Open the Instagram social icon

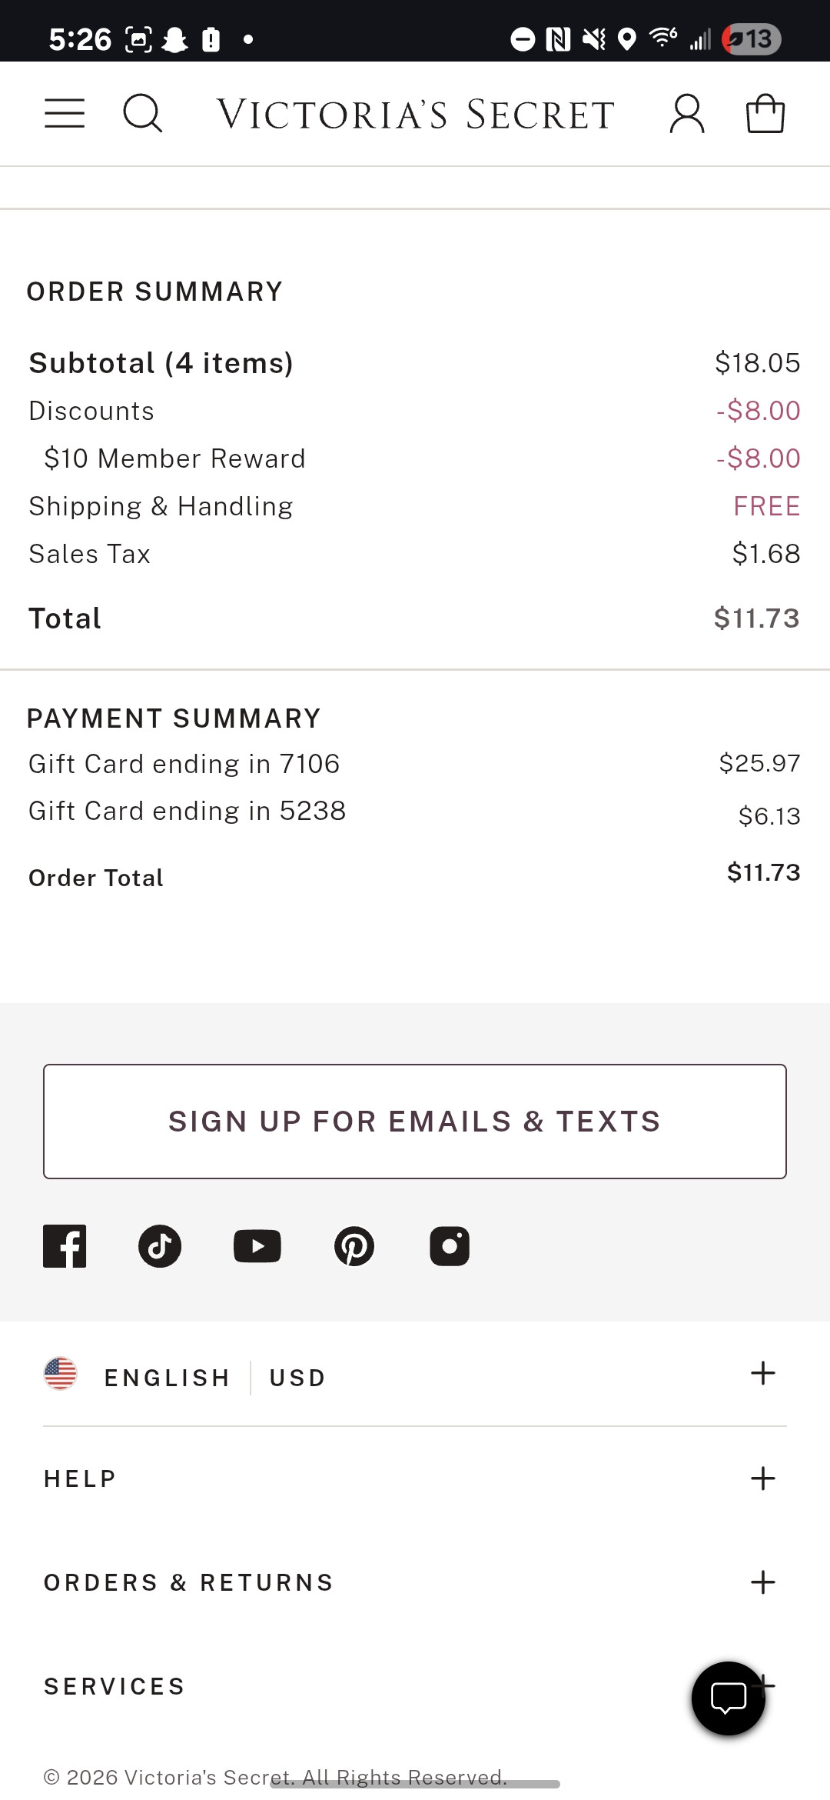pyautogui.click(x=450, y=1246)
